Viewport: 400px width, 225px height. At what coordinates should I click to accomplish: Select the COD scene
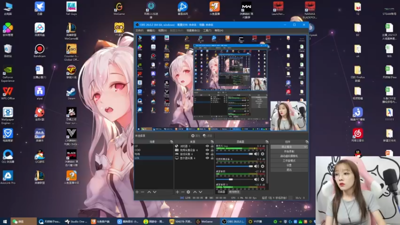click(154, 150)
